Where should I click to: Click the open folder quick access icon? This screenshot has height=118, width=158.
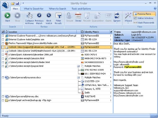click(x=13, y=3)
